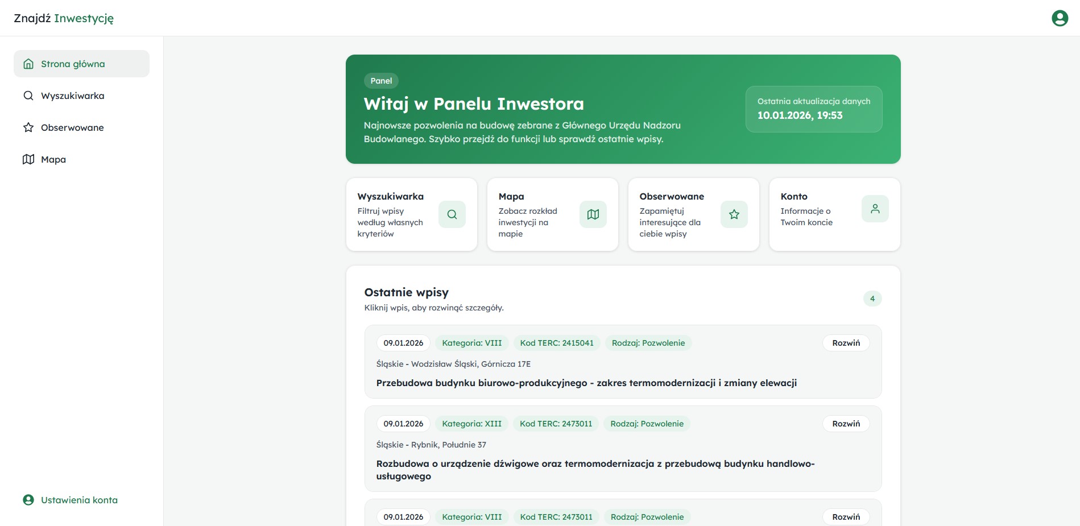The image size is (1080, 526).
Task: Click Kod TERC: 2415041 tag
Action: 557,343
